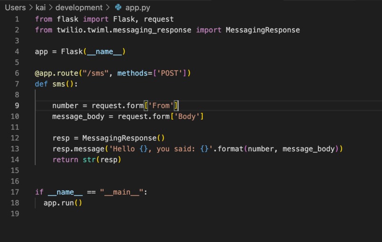Click function name 'sms' in def line
382x242 pixels.
[59, 84]
